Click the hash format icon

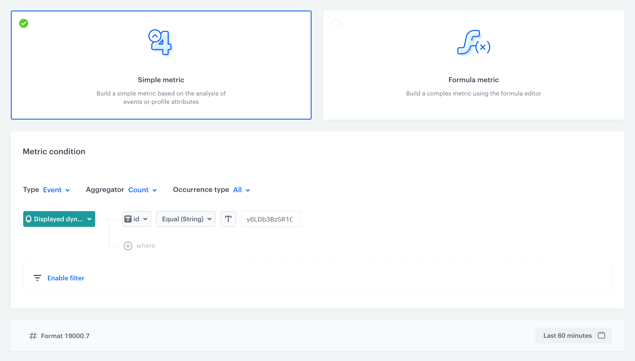pos(33,336)
